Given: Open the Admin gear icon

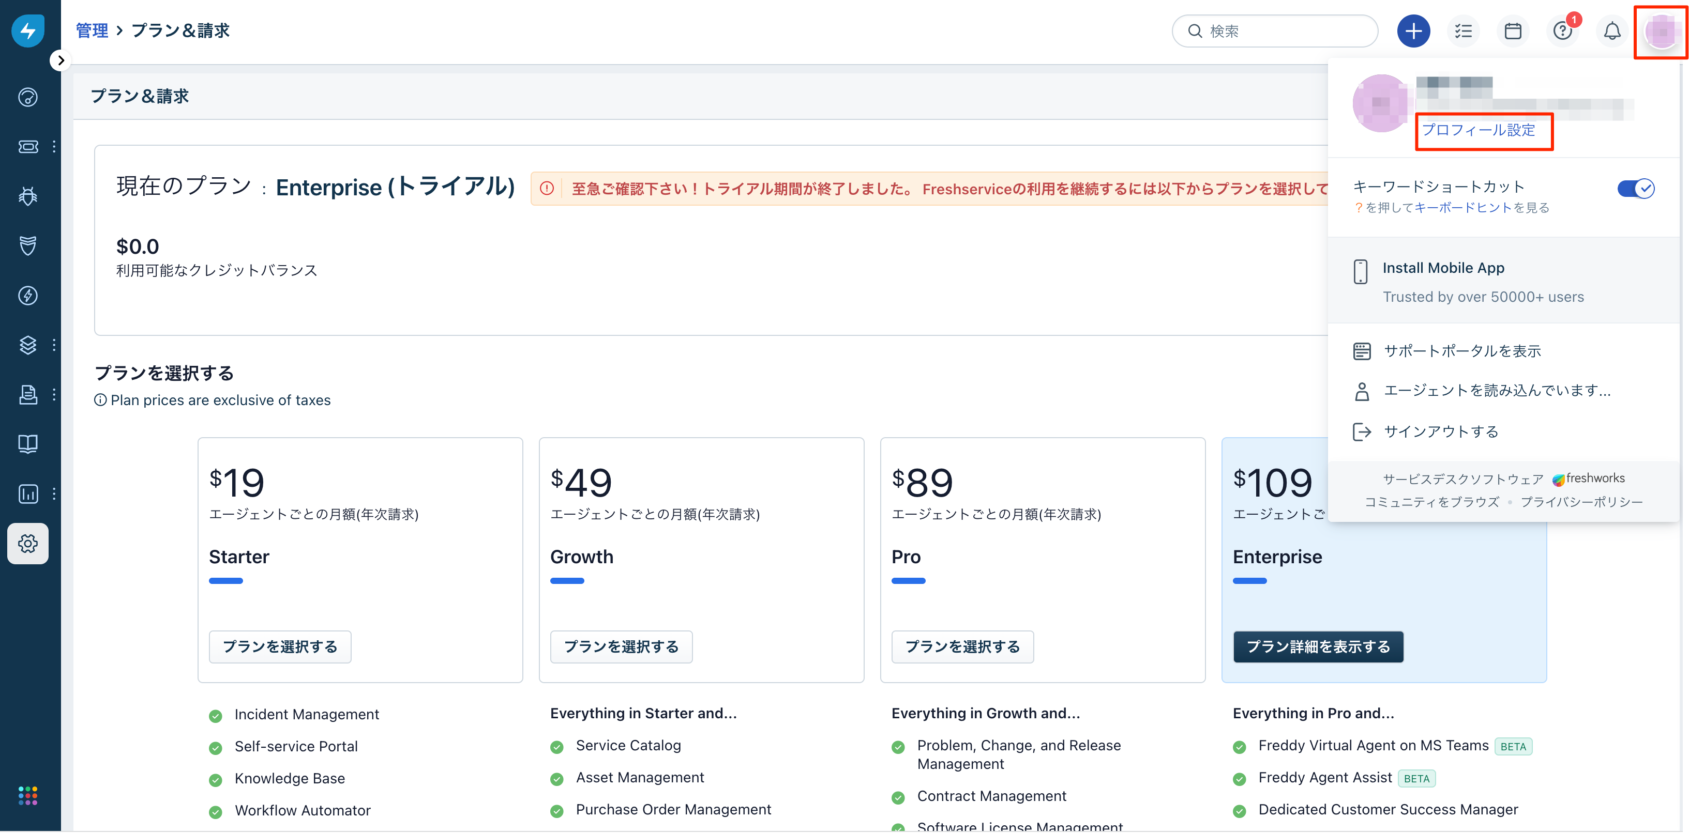Looking at the screenshot, I should pyautogui.click(x=27, y=543).
